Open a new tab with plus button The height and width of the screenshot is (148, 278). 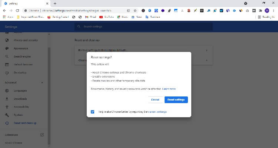pos(55,4)
